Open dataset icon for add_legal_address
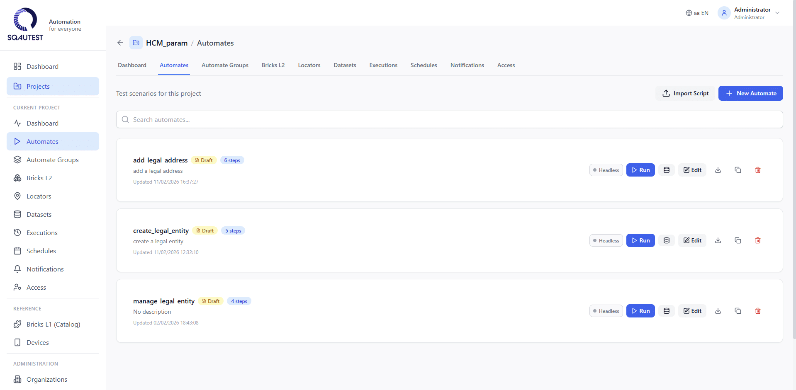This screenshot has height=390, width=796. tap(666, 170)
